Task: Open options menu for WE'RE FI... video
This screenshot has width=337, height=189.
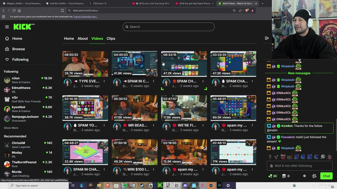Action: pyautogui.click(x=203, y=125)
